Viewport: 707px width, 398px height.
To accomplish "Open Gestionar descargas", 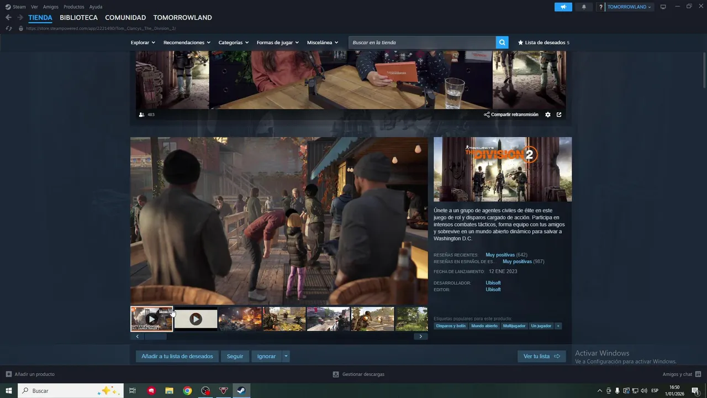I will [358, 374].
